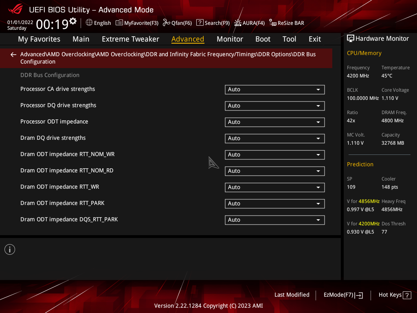Select Dram ODT impedance RTT_NOM_WR label

pos(68,154)
